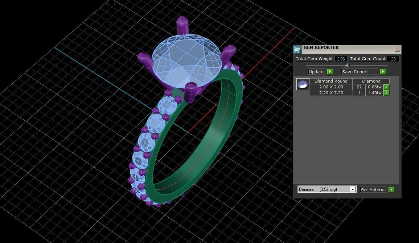Select the diamond round gem thumbnail

tap(303, 84)
